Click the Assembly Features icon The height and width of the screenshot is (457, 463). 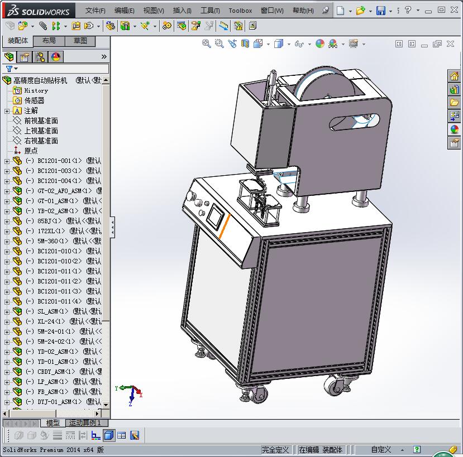point(125,26)
